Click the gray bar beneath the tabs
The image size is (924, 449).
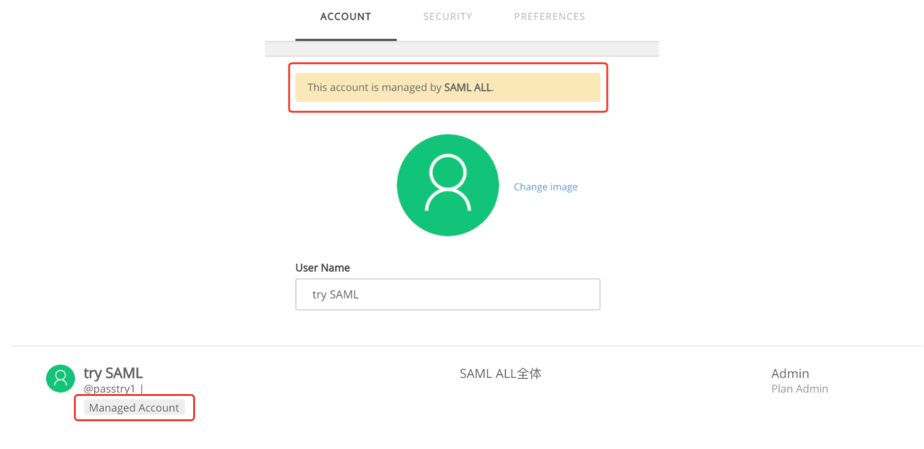(x=462, y=49)
